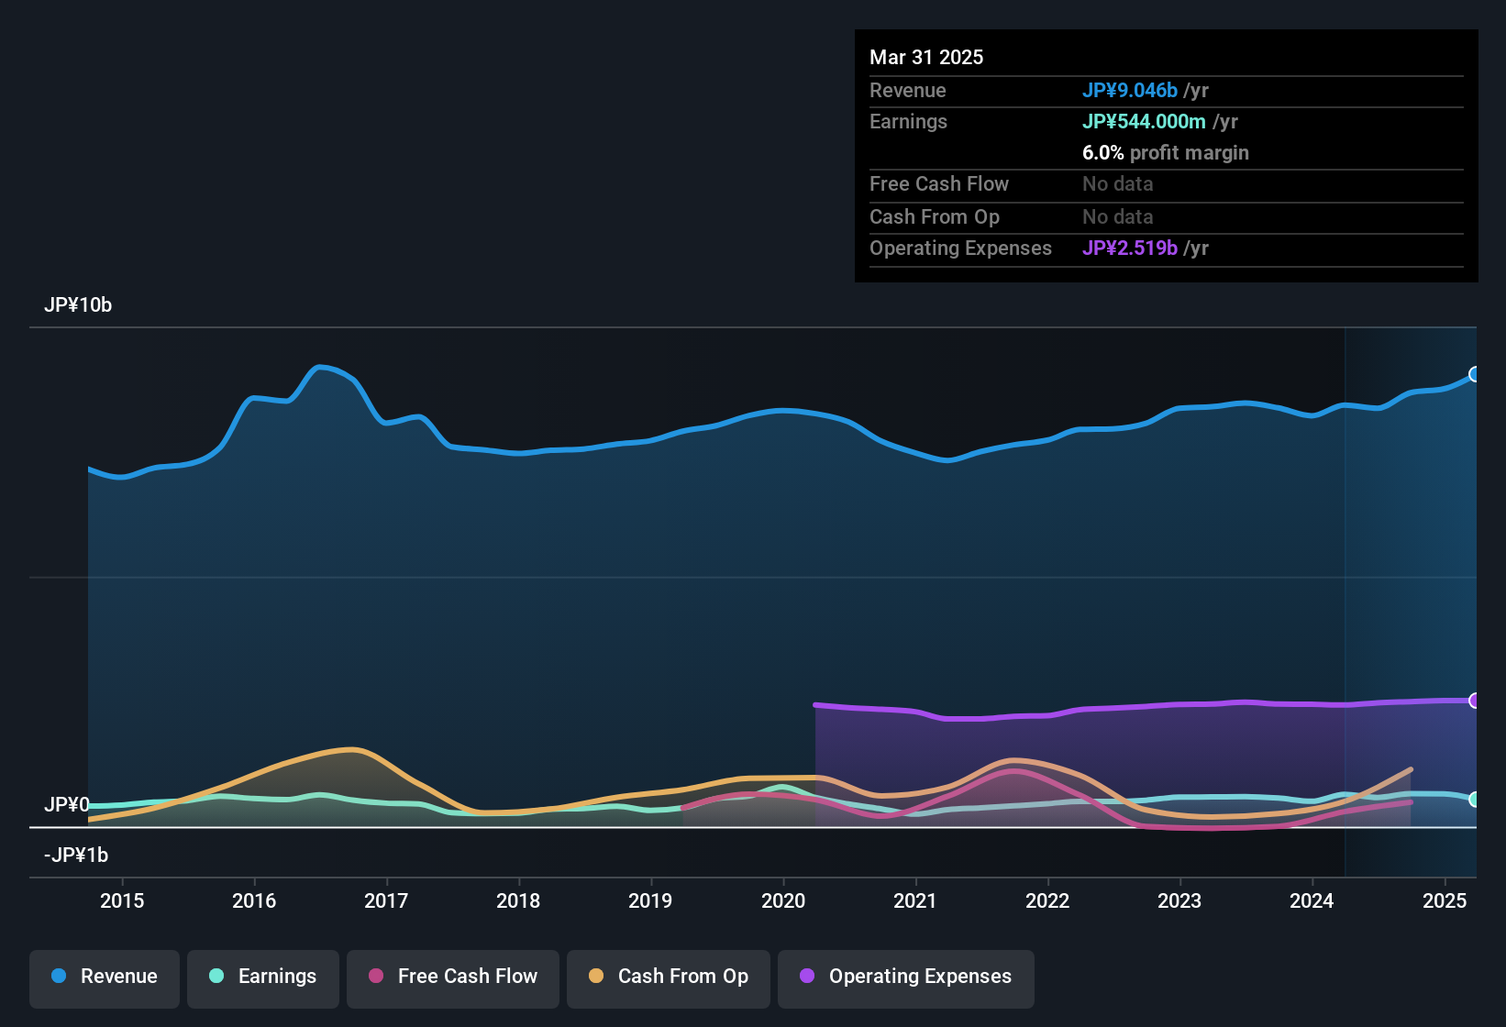Screen dimensions: 1506x1027
Task: Click the JP¥0 y-axis label
Action: [67, 805]
